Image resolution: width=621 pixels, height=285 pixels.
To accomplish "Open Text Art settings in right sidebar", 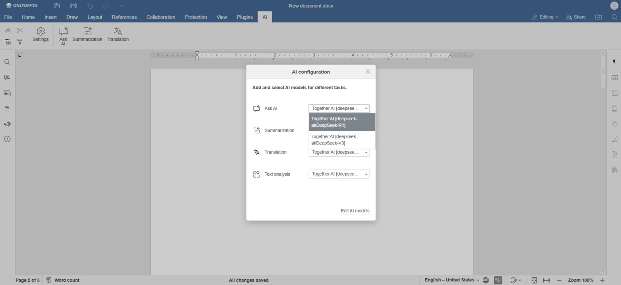I will [x=615, y=154].
